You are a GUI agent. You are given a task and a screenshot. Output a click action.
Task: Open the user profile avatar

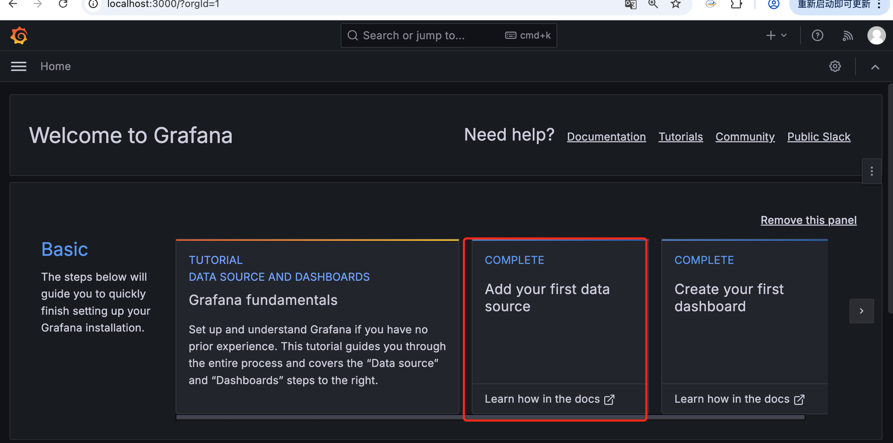(877, 35)
